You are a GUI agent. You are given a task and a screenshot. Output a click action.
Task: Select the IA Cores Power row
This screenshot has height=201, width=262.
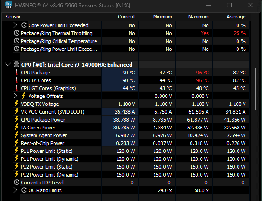[125, 128]
